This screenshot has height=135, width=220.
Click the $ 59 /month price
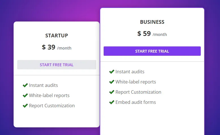click(152, 34)
